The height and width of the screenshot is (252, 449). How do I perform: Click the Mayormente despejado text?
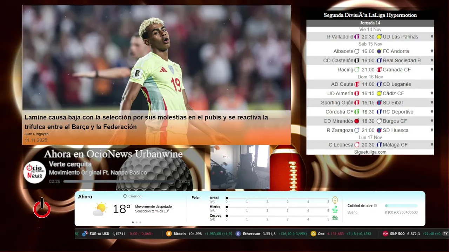(153, 206)
